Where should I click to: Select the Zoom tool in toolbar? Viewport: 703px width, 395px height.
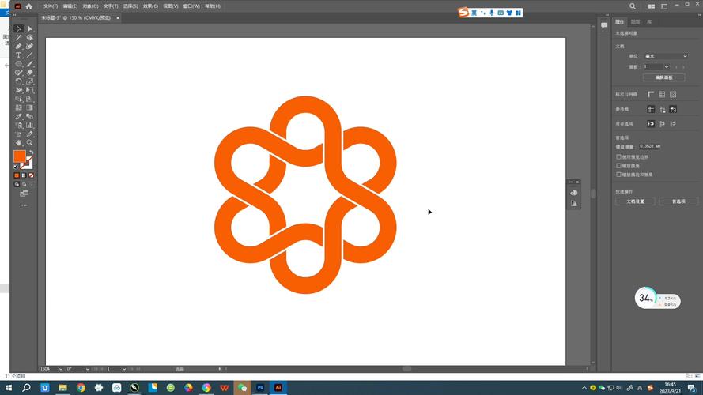click(x=29, y=142)
